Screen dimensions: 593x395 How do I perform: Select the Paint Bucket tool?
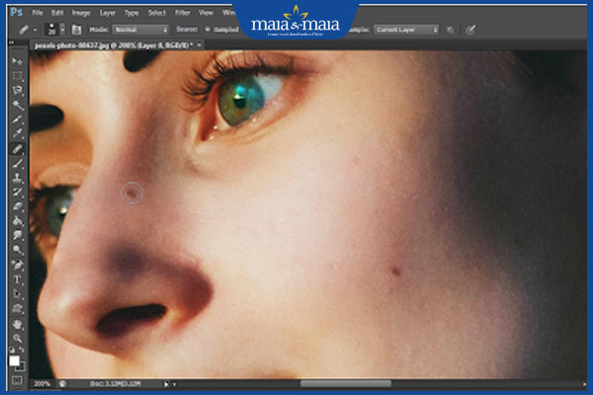pyautogui.click(x=17, y=221)
